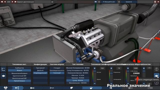The width and height of the screenshot is (160, 90).
Task: Step year back with single left arrow
Action: 5,2
